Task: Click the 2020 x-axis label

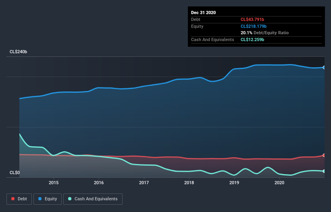Action: [279, 183]
